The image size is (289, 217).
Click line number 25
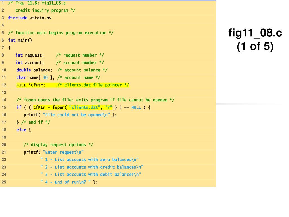pos(4,182)
